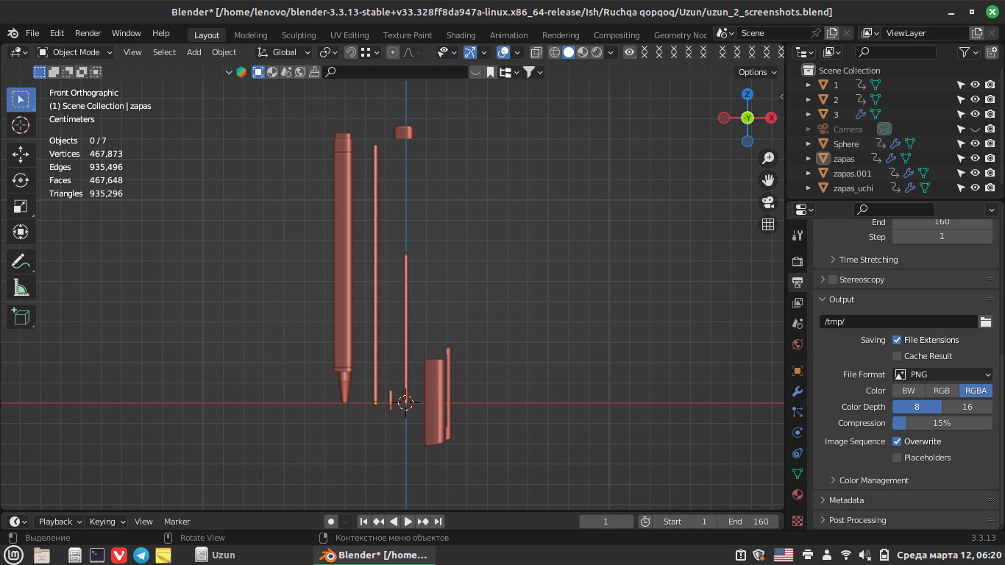Open the Particles properties tab

tap(798, 412)
